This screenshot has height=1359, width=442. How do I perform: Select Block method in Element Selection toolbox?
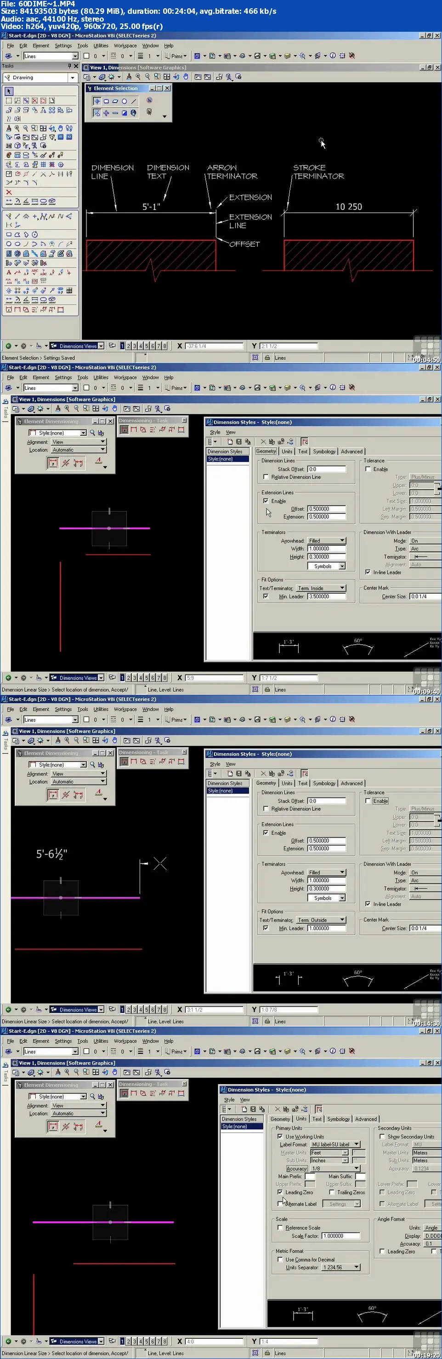tap(106, 101)
